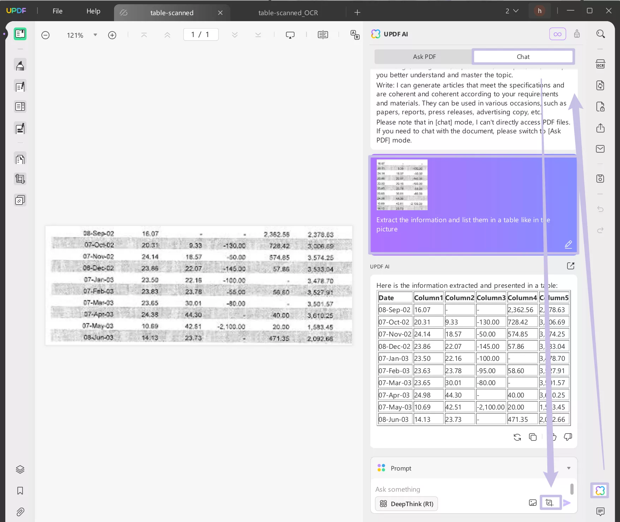Send the chat message
Image resolution: width=620 pixels, height=522 pixels.
(567, 503)
